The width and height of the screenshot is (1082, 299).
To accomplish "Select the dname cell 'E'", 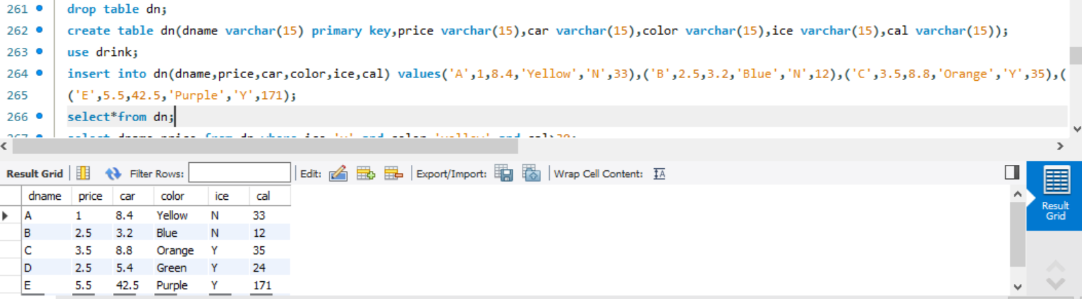I will pyautogui.click(x=47, y=285).
